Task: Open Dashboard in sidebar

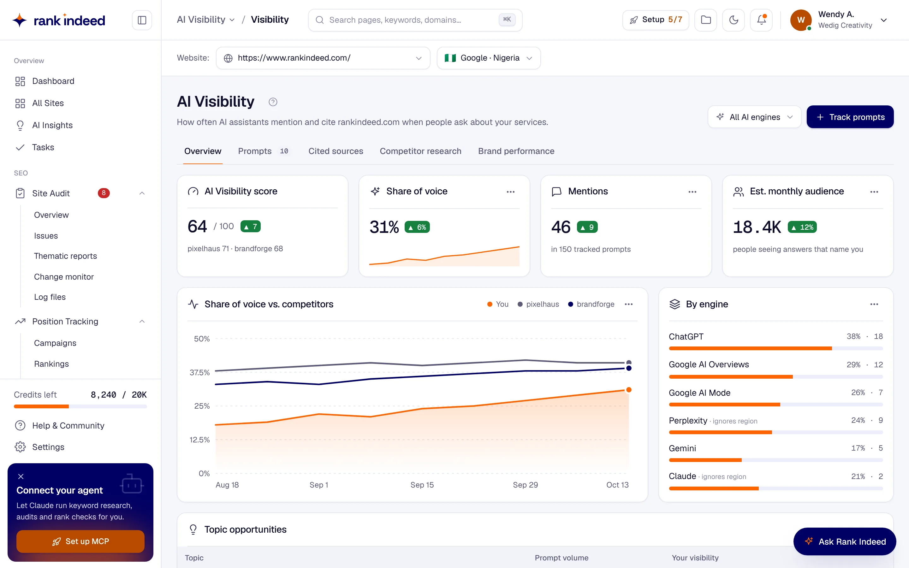Action: (x=80, y=81)
